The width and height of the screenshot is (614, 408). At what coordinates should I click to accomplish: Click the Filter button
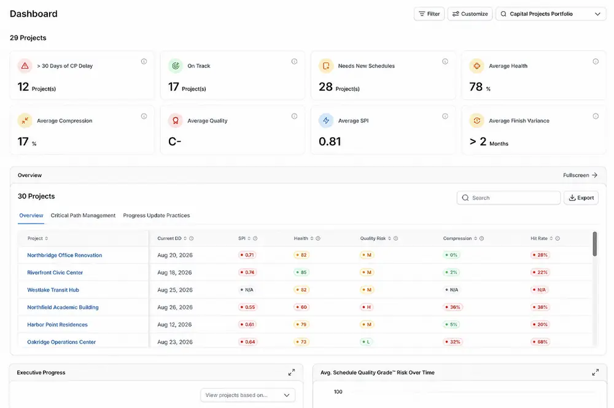(429, 13)
